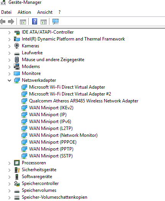Open the Datei menu
This screenshot has width=165, height=201.
click(6, 12)
